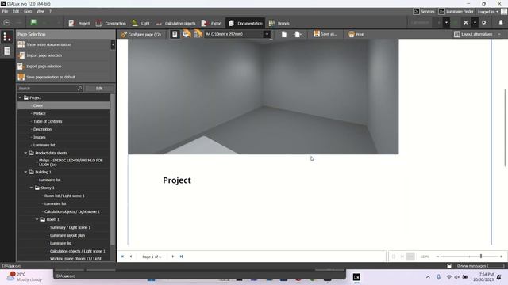Open the Brands tab

pos(279,23)
